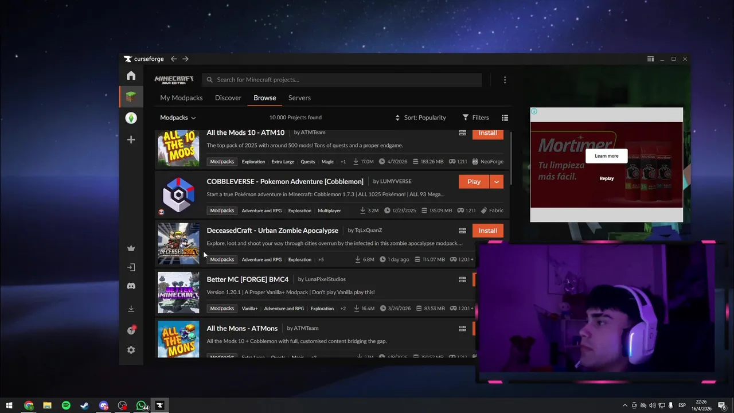Select the Browse tab

point(265,98)
